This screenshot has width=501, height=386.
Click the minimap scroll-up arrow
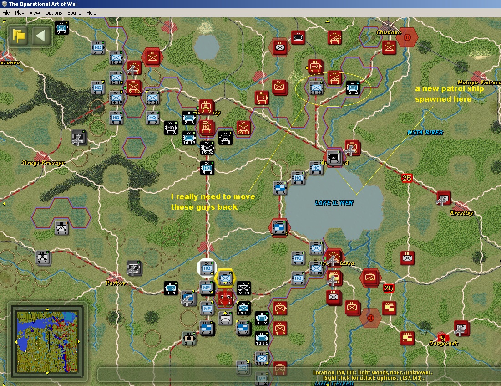(47, 309)
